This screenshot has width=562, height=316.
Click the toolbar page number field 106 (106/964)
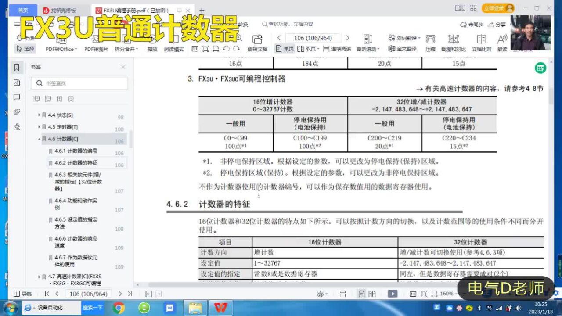pyautogui.click(x=313, y=38)
